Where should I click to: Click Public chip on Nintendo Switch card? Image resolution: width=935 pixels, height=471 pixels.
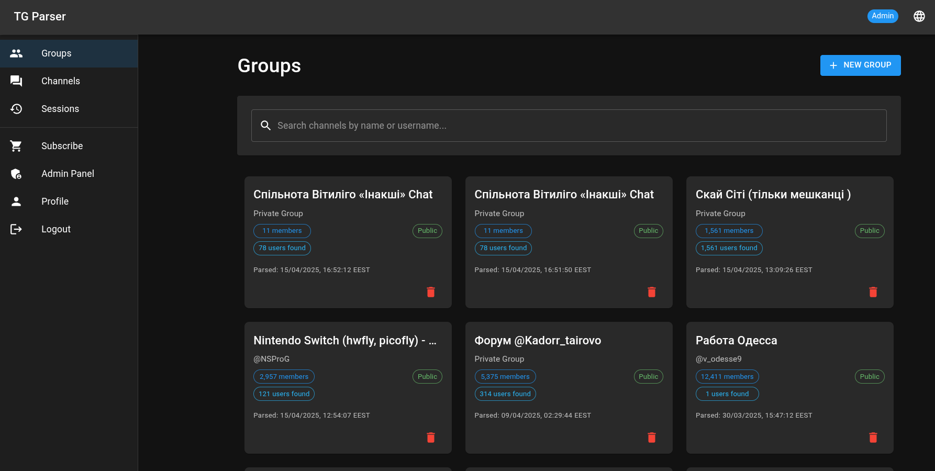coord(427,377)
